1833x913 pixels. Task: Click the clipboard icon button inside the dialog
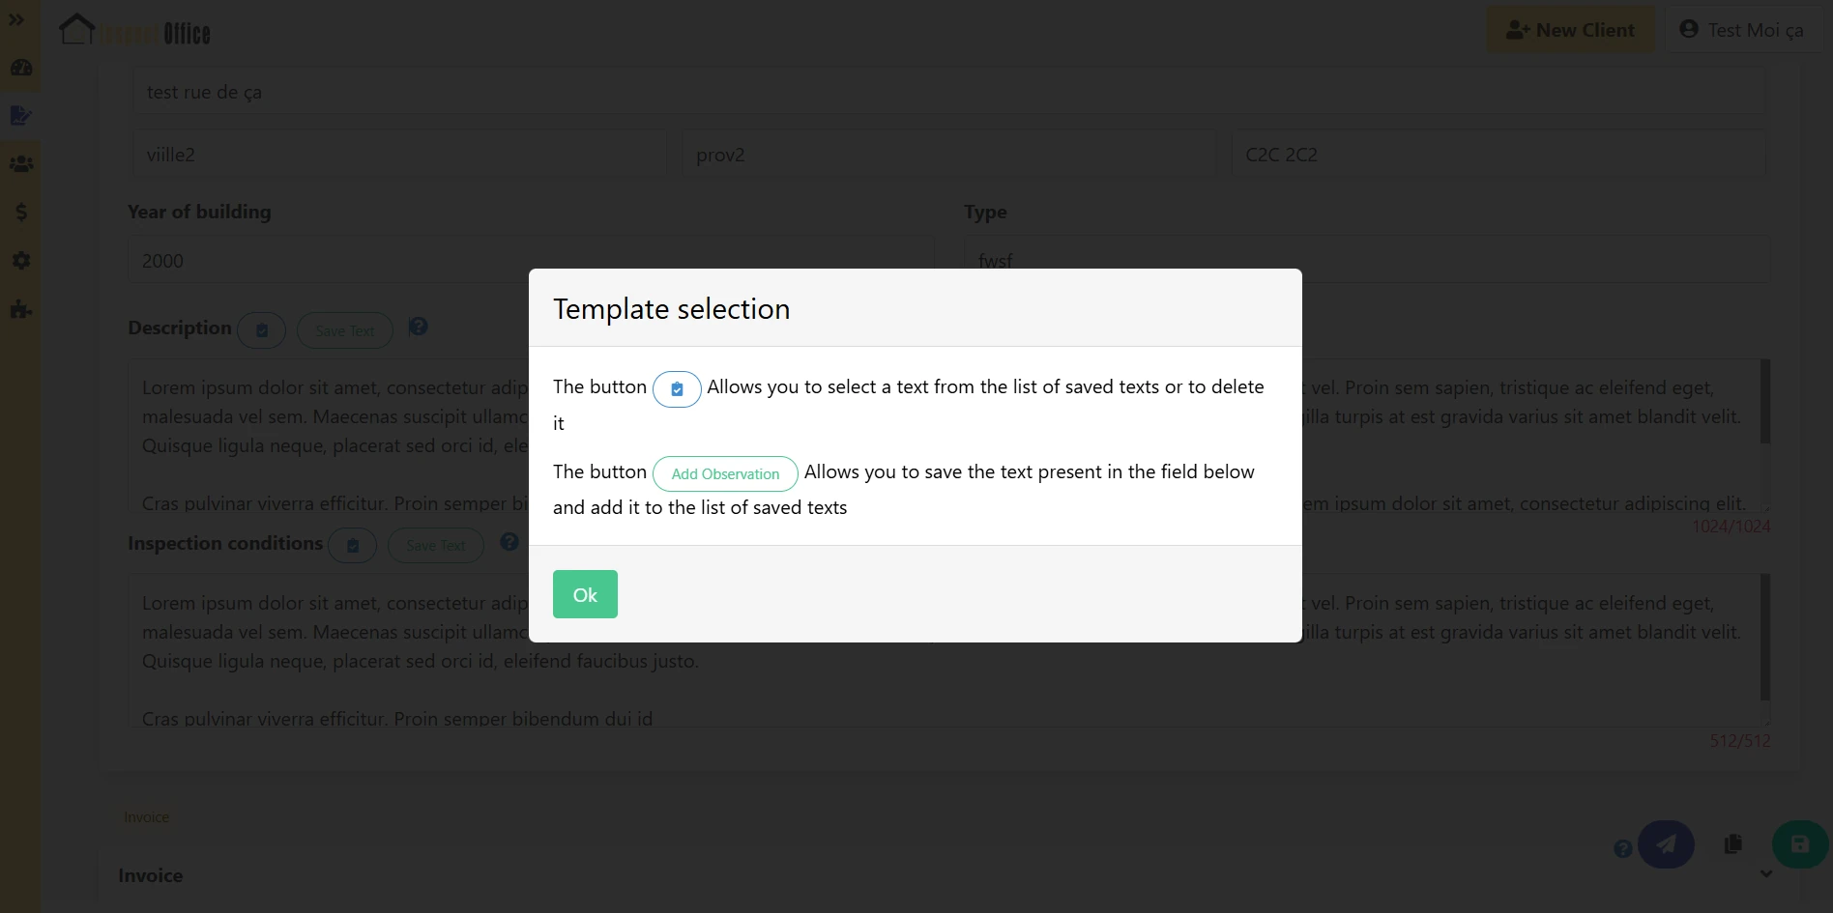pyautogui.click(x=677, y=389)
